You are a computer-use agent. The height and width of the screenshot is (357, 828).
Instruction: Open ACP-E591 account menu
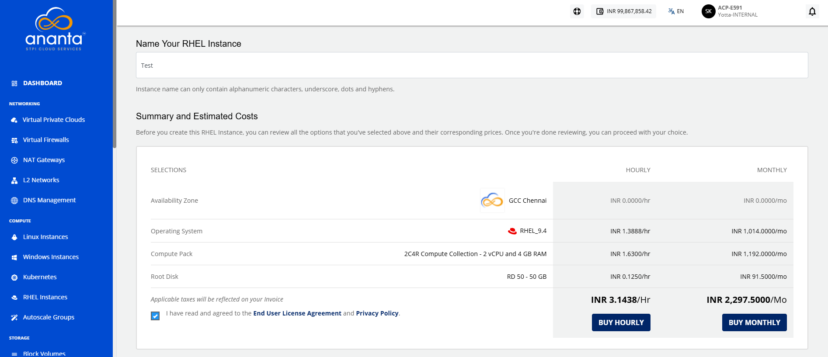tap(730, 8)
